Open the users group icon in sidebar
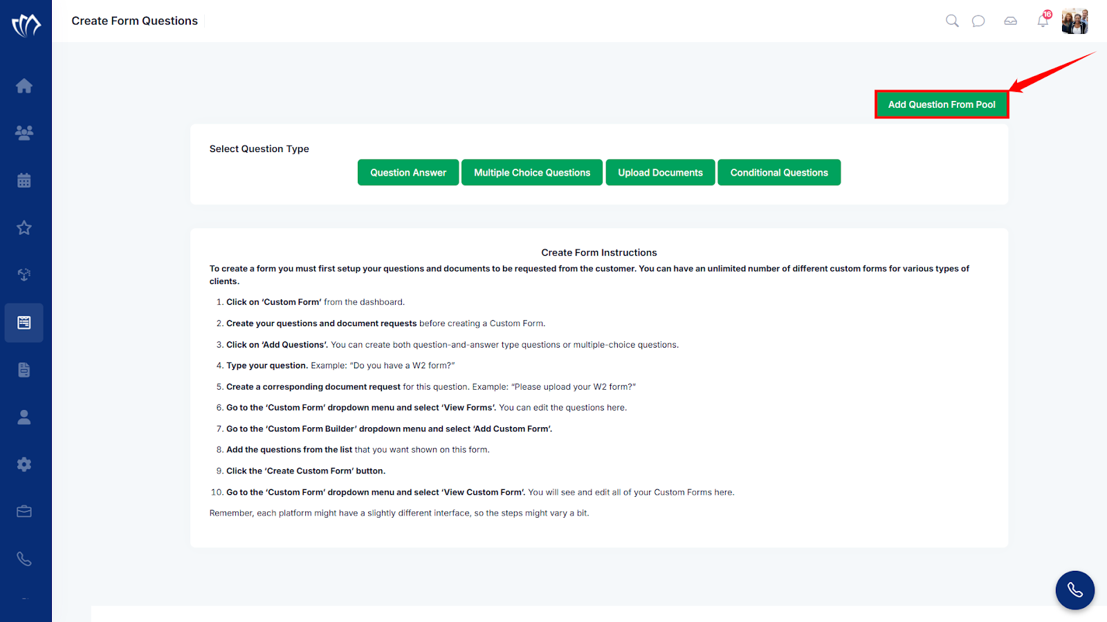 click(x=24, y=133)
